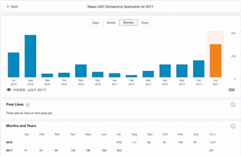
Task: Click the 2016 December value 57
Action: click(x=195, y=142)
